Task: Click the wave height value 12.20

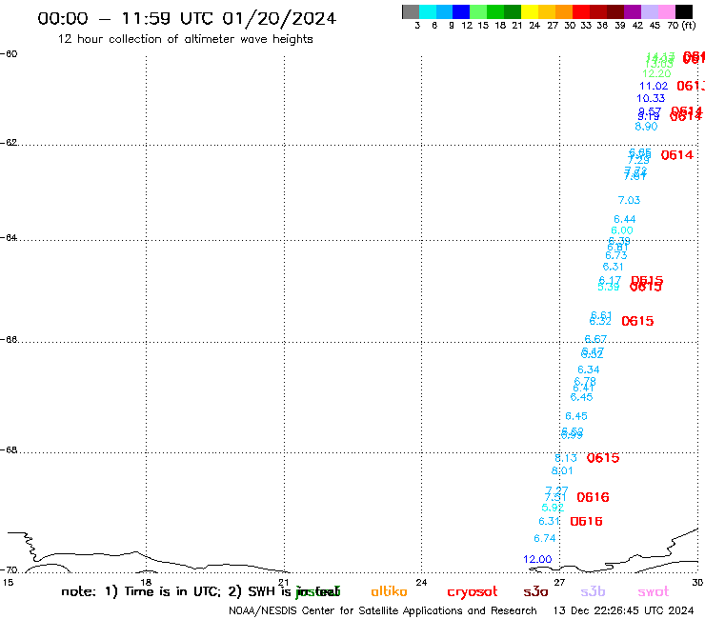Action: 656,73
